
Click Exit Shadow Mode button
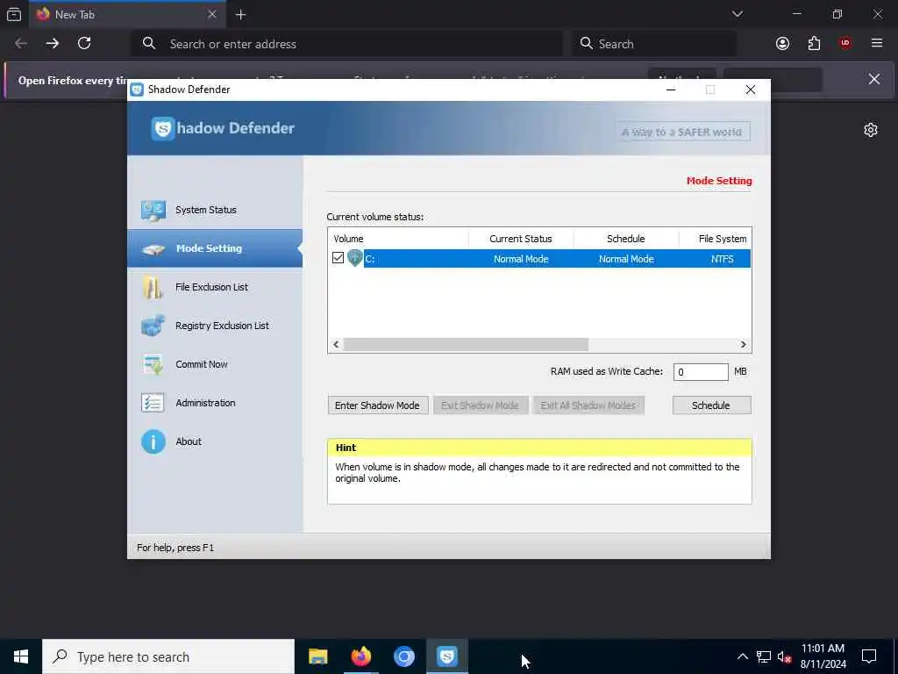tap(480, 405)
